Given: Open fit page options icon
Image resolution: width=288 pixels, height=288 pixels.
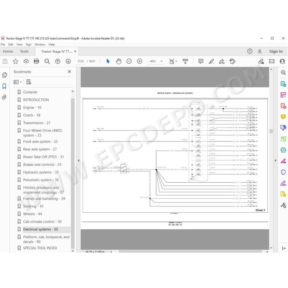Looking at the screenshot, I should (x=173, y=61).
